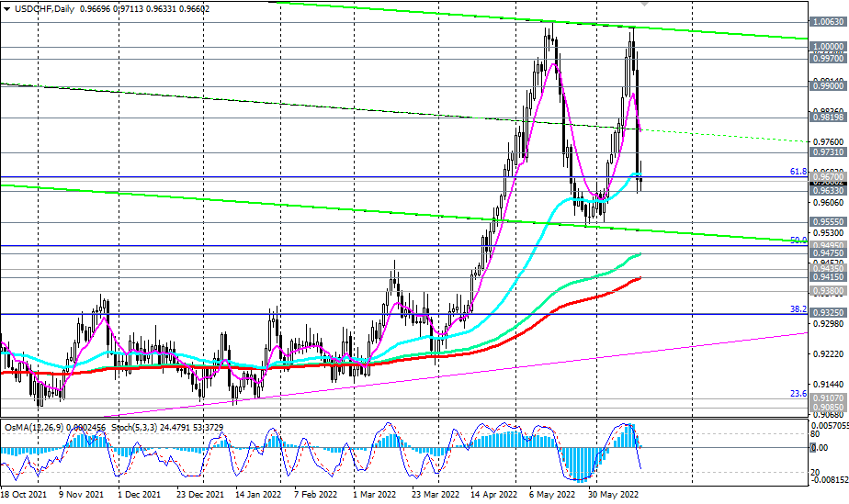Click the gray chart shift marker triangle
This screenshot has width=849, height=504.
click(644, 4)
